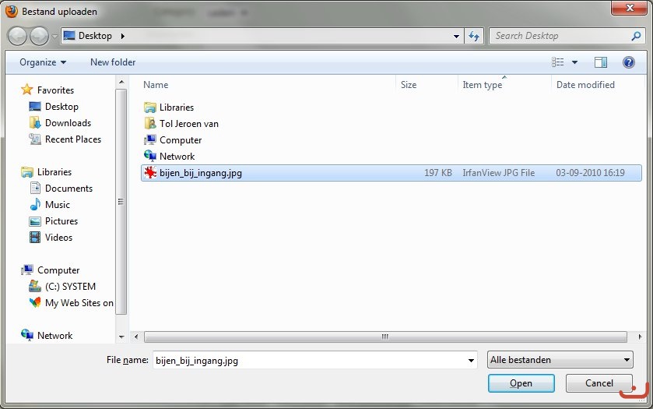Click the refresh button next to address bar
This screenshot has height=409, width=653.
474,36
